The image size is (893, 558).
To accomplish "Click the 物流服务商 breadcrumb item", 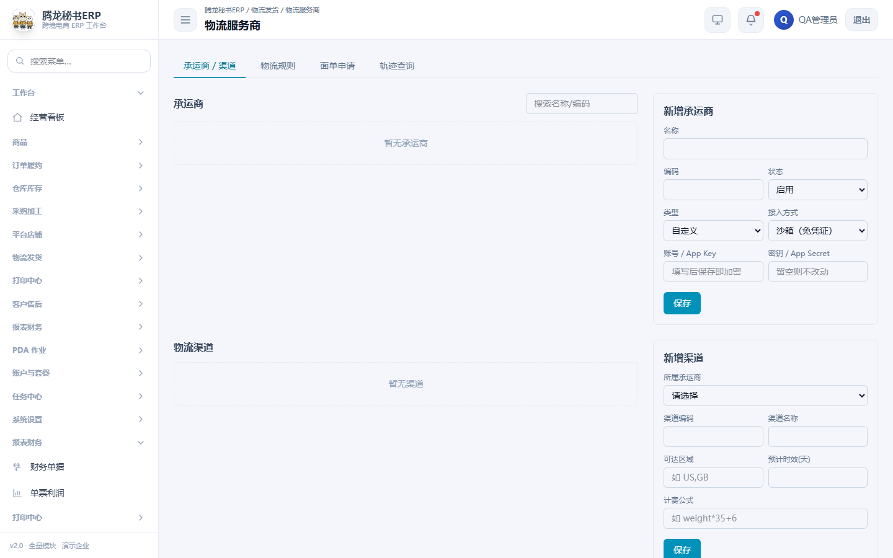I will [303, 10].
